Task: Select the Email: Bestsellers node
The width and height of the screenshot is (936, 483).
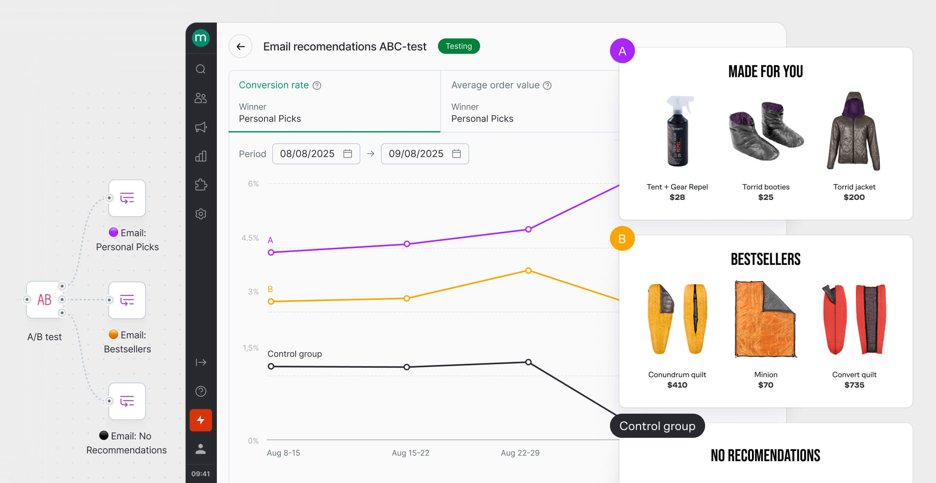Action: point(127,300)
